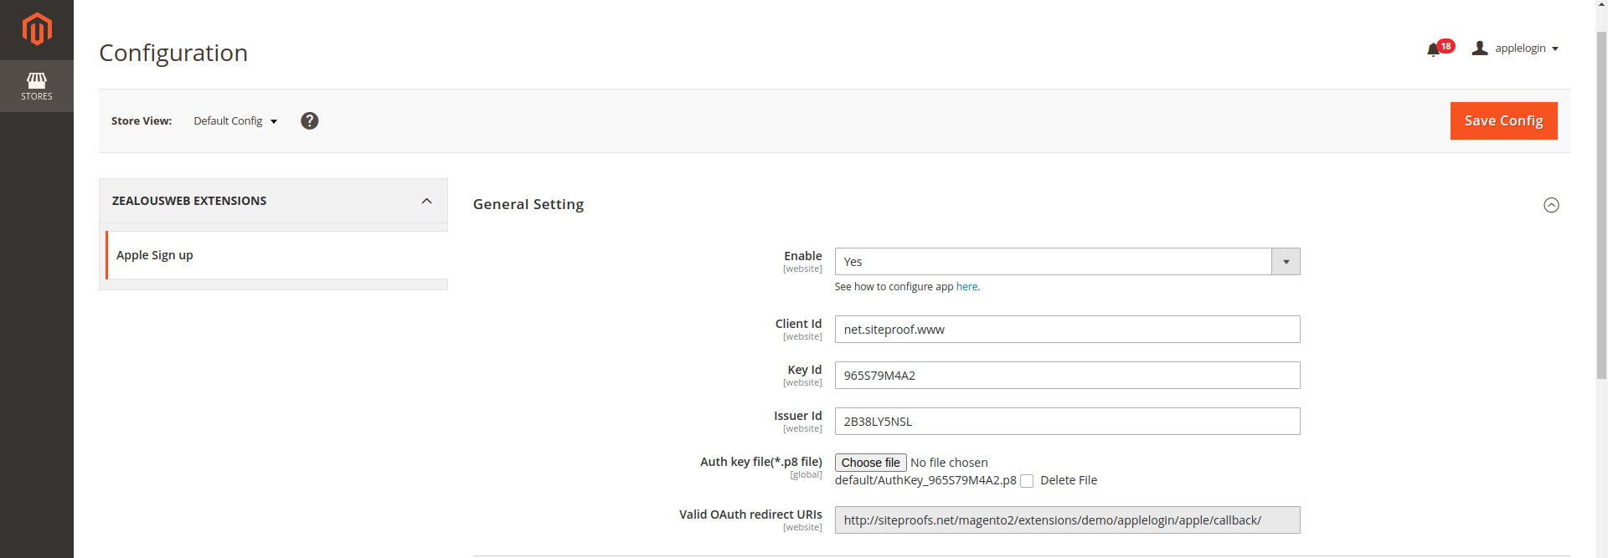
Task: Open the Default Config store view dropdown
Action: (235, 121)
